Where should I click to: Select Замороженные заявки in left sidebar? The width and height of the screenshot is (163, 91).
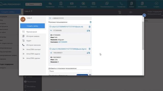tap(8, 55)
